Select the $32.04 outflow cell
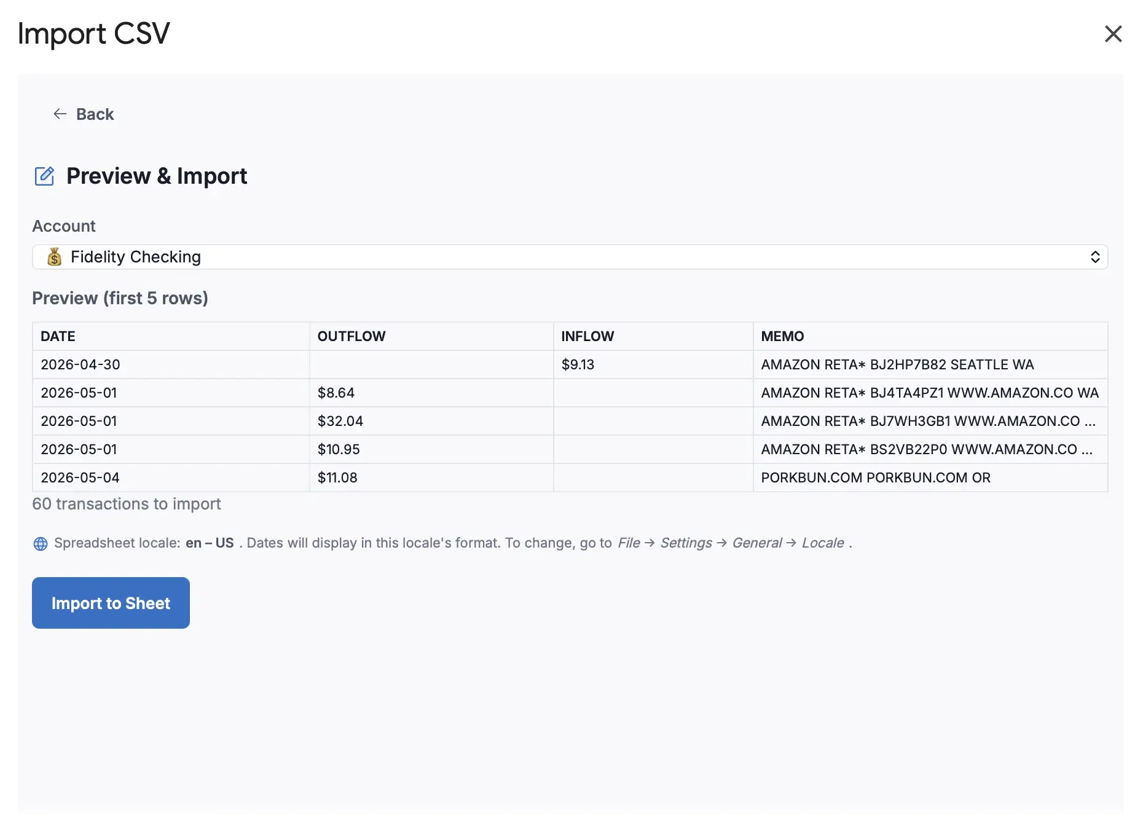 coord(431,421)
